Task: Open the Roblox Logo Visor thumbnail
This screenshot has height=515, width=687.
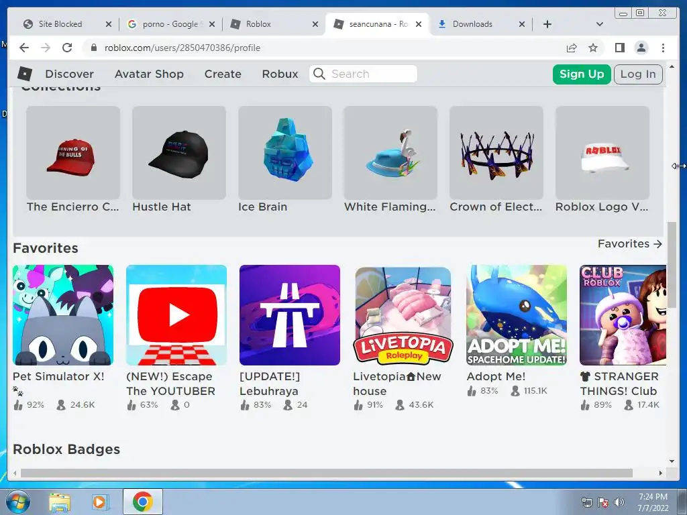Action: click(602, 152)
